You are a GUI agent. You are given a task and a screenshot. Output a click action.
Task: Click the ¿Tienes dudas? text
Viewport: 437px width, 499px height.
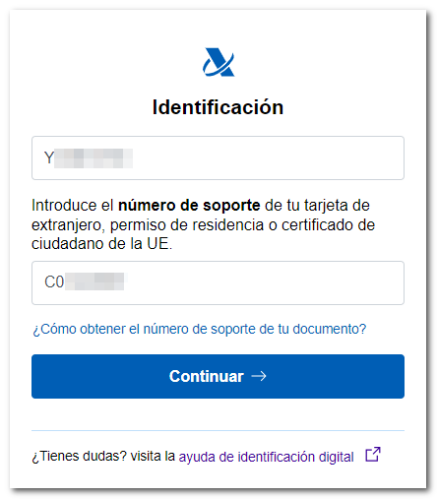[79, 457]
